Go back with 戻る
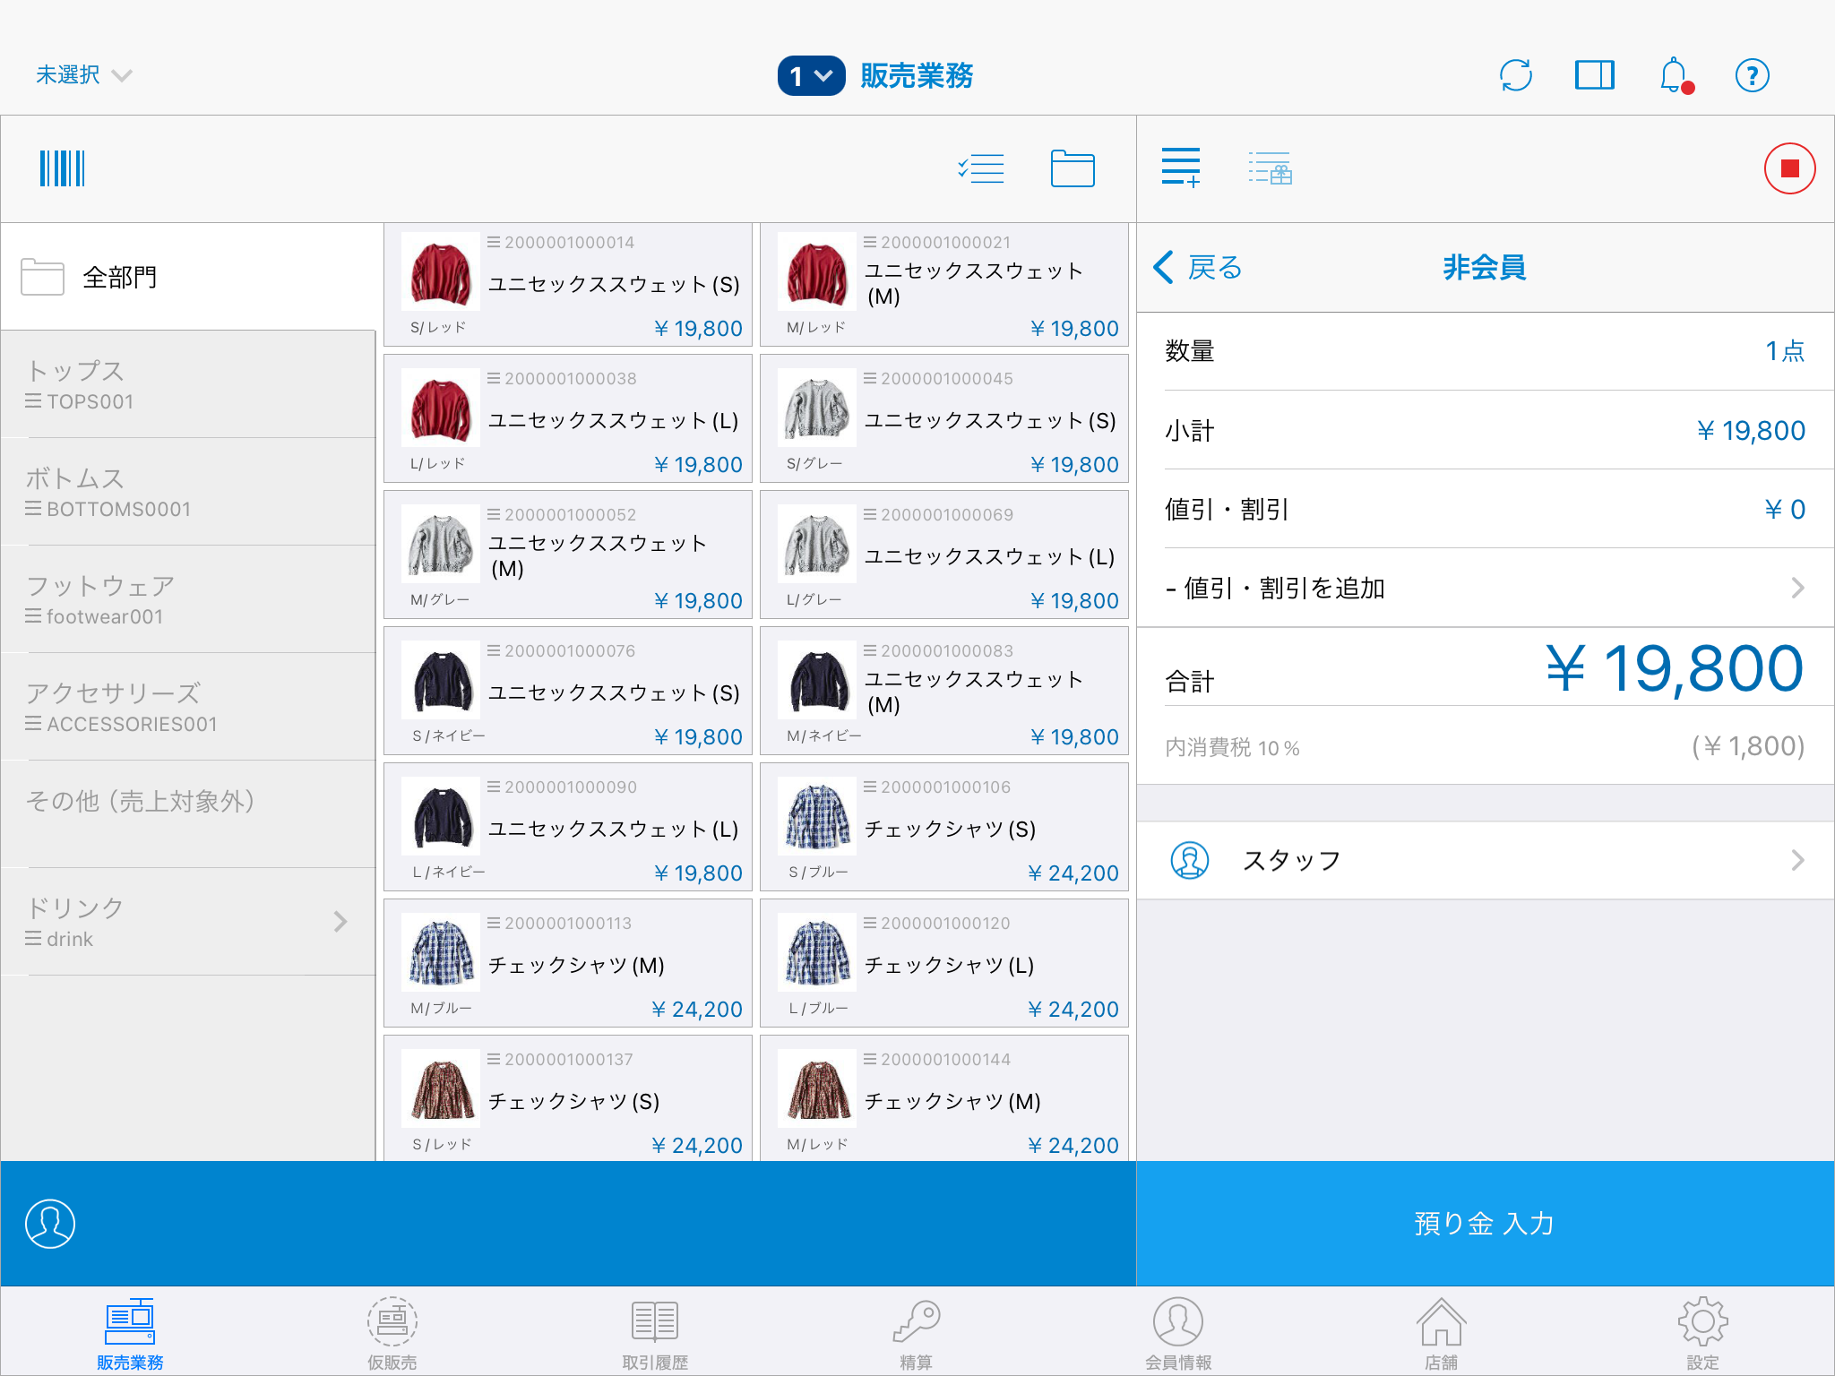Image resolution: width=1835 pixels, height=1376 pixels. (x=1198, y=267)
